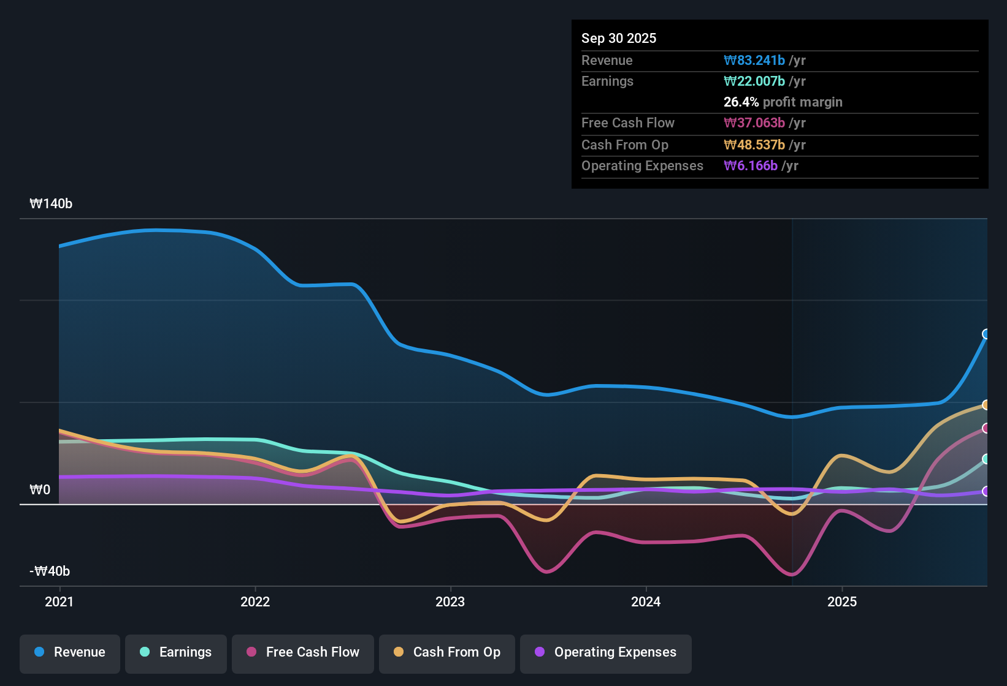Toggle the Earnings legend button
Image resolution: width=1007 pixels, height=686 pixels.
coord(176,654)
